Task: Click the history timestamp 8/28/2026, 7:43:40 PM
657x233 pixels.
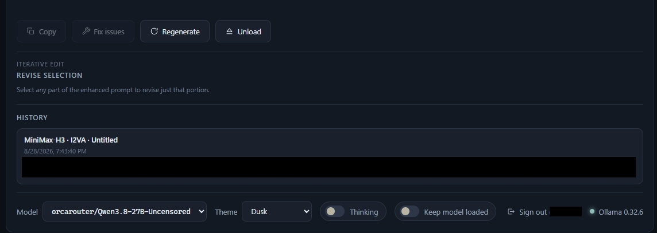Action: [x=55, y=151]
